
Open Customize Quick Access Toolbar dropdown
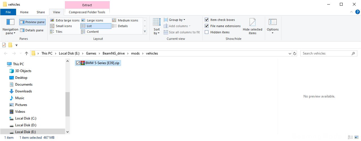[16, 45]
